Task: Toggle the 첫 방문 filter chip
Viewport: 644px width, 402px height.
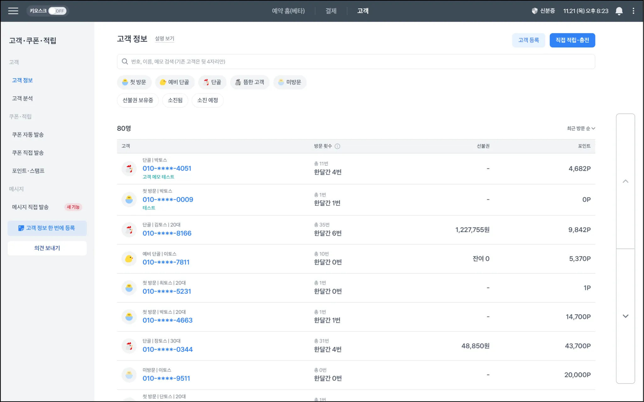Action: pyautogui.click(x=134, y=82)
